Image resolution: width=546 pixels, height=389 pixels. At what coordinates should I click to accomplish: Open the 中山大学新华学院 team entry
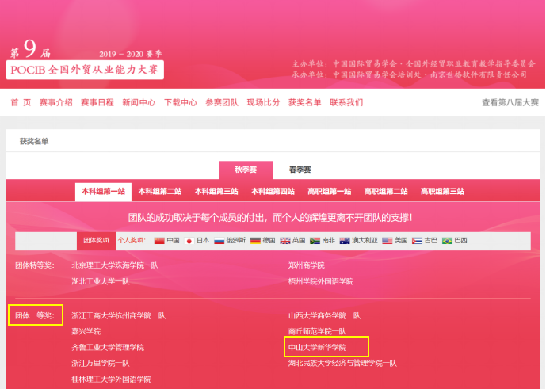318,347
